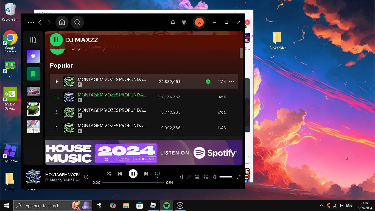The height and width of the screenshot is (211, 375).
Task: Click the DJ MAXZZ artist name header
Action: 82,40
